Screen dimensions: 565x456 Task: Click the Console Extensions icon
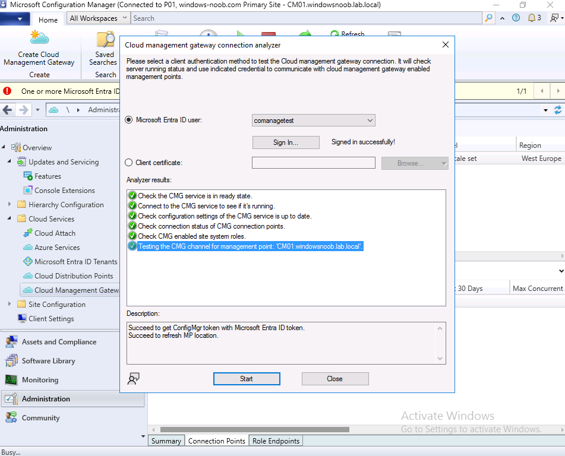tap(28, 190)
